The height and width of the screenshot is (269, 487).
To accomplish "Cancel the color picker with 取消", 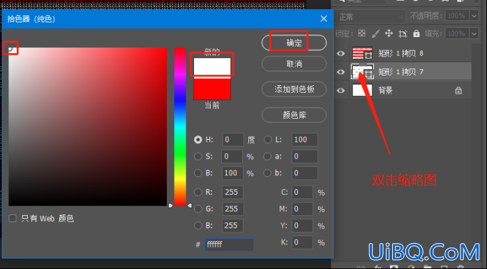I will [x=294, y=64].
